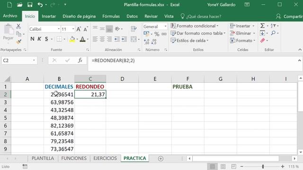Toggle underline S formatting
The image size is (303, 170).
(x=46, y=39)
